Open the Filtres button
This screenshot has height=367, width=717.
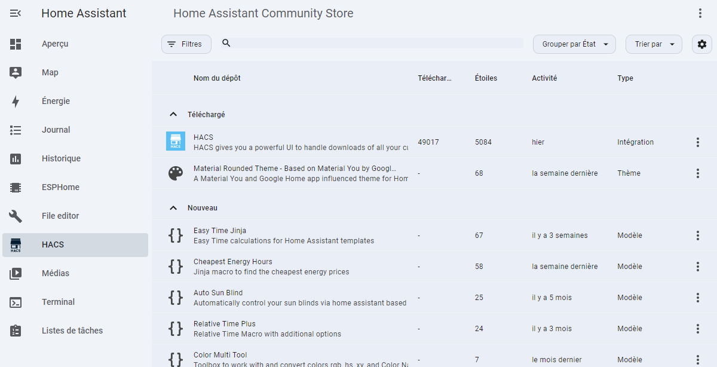186,44
